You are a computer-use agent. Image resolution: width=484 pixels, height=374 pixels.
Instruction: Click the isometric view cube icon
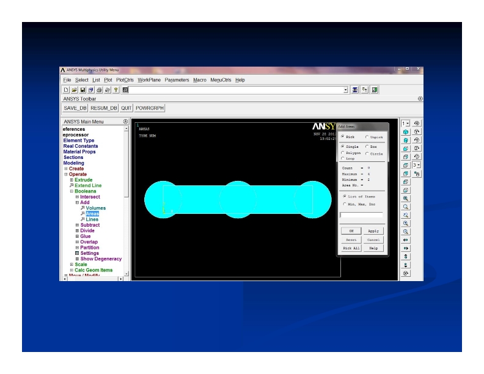tap(406, 132)
